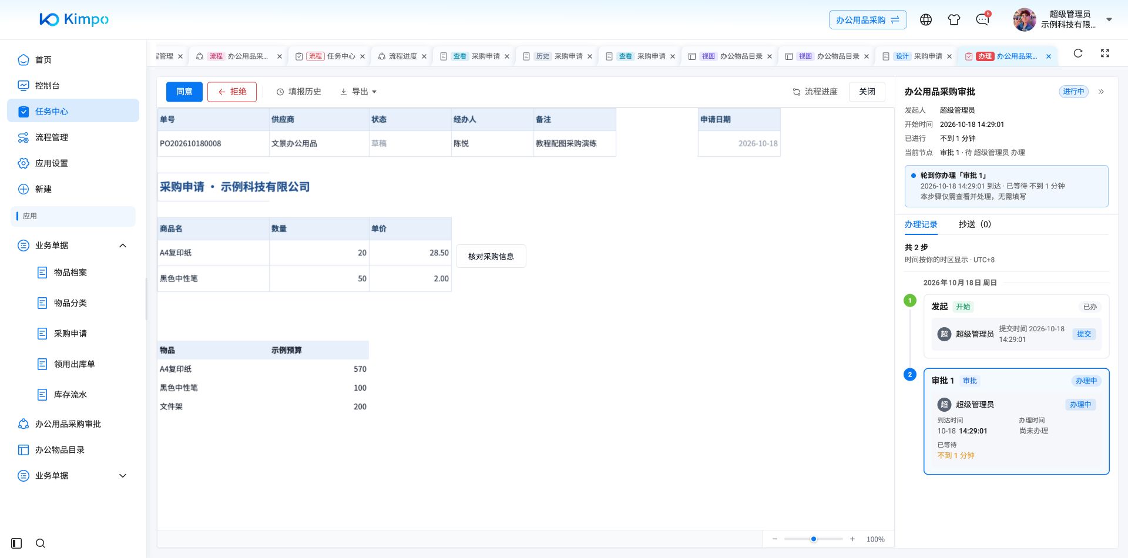Click the sidebar search icon
Image resolution: width=1128 pixels, height=558 pixels.
pyautogui.click(x=41, y=543)
